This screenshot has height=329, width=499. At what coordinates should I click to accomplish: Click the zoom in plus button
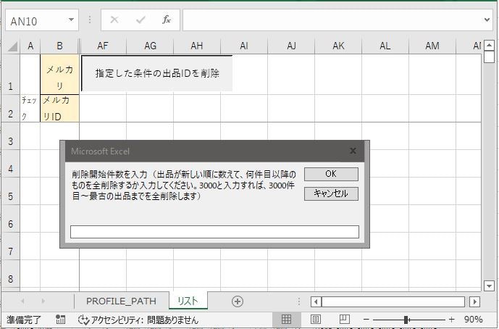click(x=452, y=320)
